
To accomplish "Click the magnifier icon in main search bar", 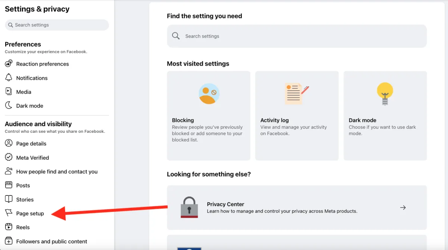I will pyautogui.click(x=176, y=36).
